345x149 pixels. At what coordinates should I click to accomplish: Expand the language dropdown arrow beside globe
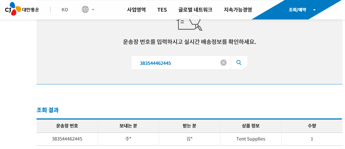tap(93, 10)
